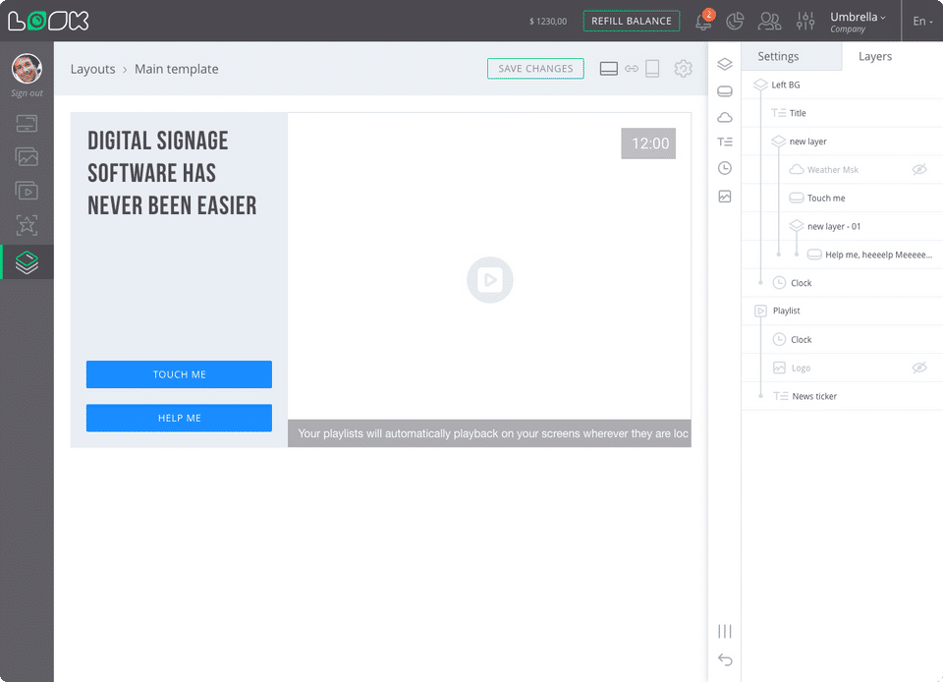Click Main template breadcrumb
This screenshot has height=682, width=943.
pyautogui.click(x=176, y=69)
